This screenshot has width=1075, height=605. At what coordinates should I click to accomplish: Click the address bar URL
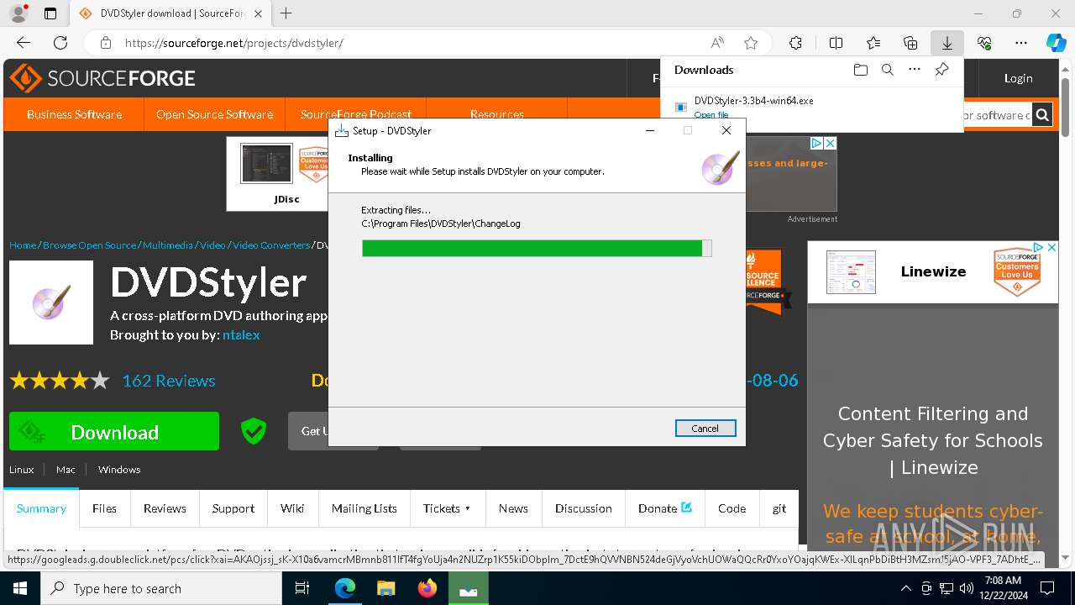click(234, 43)
